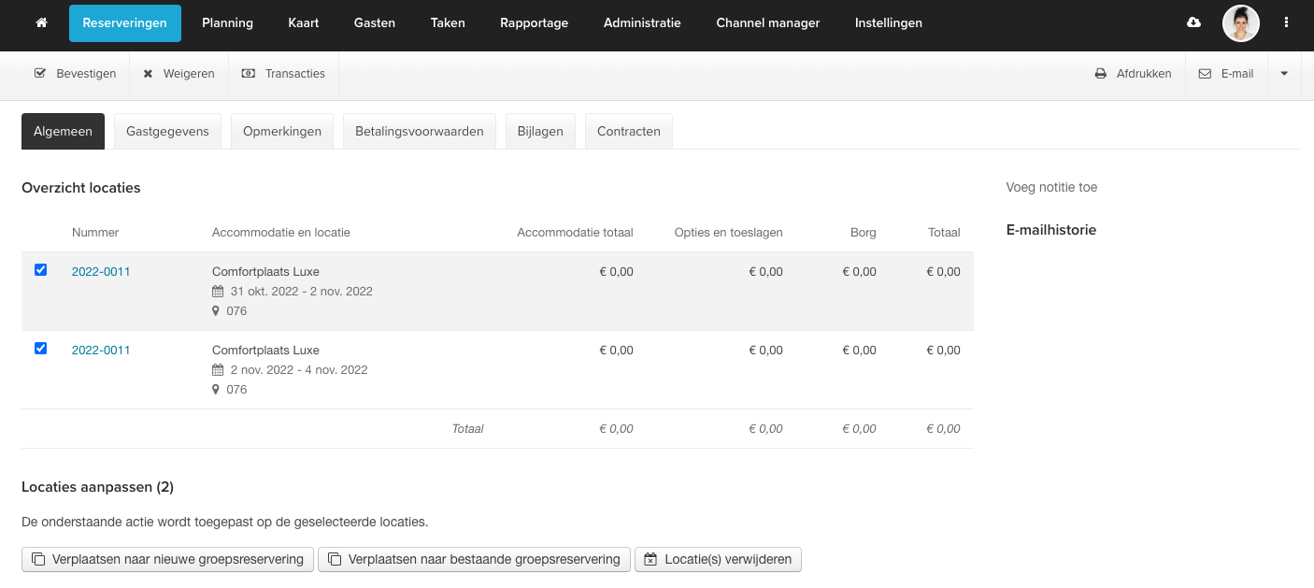The image size is (1314, 588).
Task: Click the Accommodatie totaal column header
Action: pyautogui.click(x=575, y=233)
